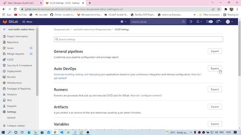Viewport: 241px width, 135px height.
Task: Open the Other bookmarks folder
Action: 209,15
